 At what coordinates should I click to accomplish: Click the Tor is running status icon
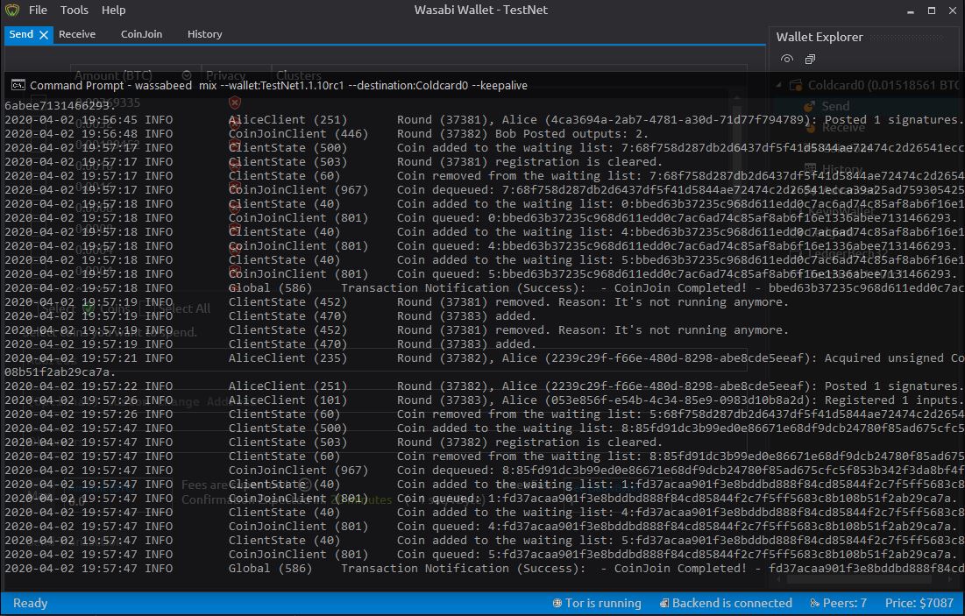point(557,603)
